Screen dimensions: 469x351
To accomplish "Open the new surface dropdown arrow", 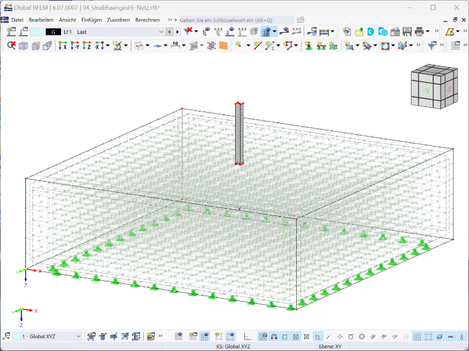I will 357,46.
